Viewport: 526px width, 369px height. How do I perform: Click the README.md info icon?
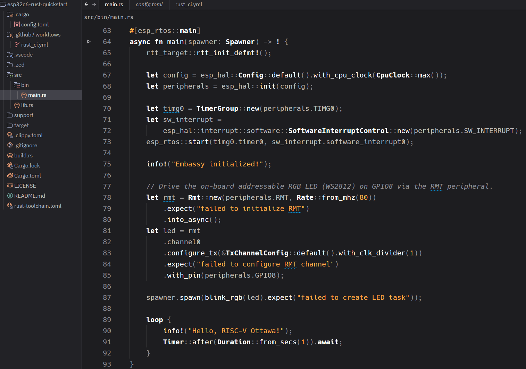10,196
